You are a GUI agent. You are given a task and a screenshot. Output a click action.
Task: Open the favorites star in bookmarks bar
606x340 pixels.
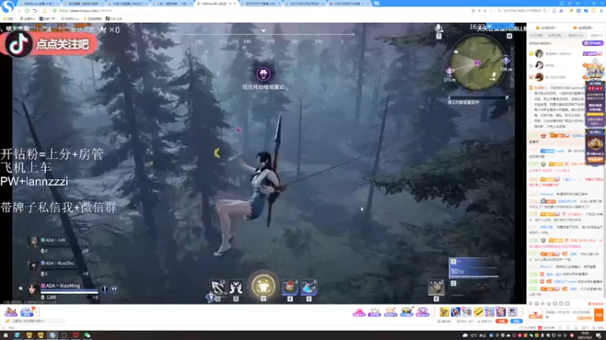point(5,18)
